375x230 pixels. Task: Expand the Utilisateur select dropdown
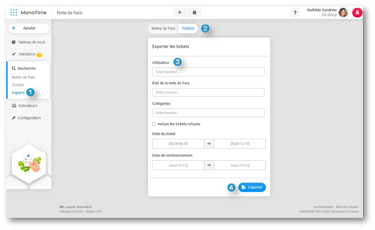click(208, 72)
